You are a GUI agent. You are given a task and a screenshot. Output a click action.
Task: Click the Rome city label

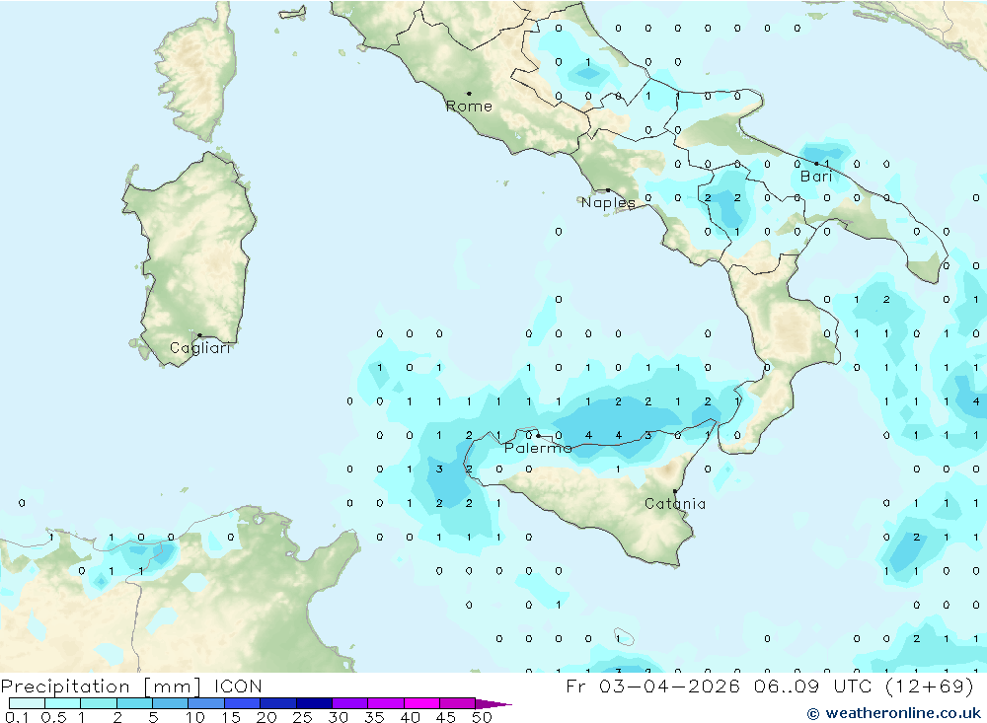[469, 107]
